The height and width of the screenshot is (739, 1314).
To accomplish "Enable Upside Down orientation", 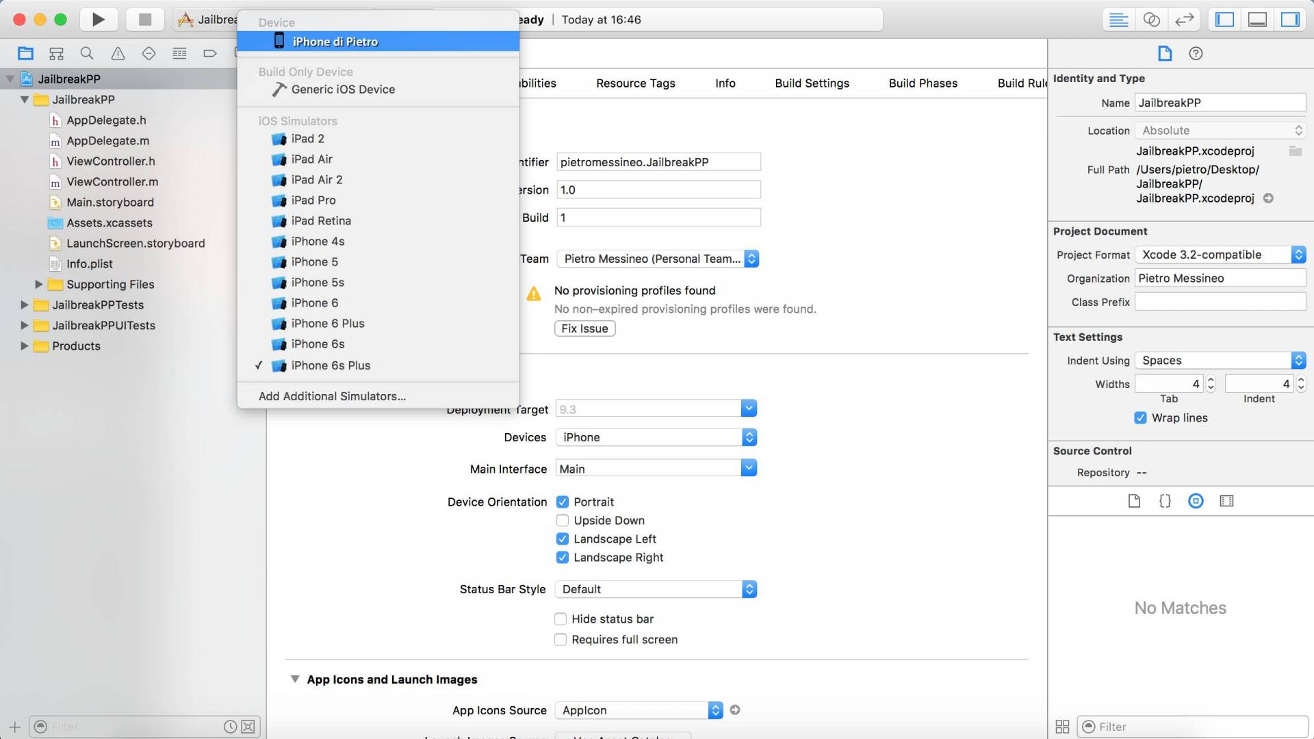I will [x=563, y=521].
